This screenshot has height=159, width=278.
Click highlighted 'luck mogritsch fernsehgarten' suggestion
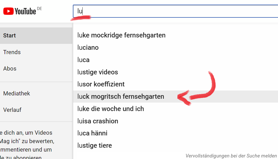click(120, 96)
